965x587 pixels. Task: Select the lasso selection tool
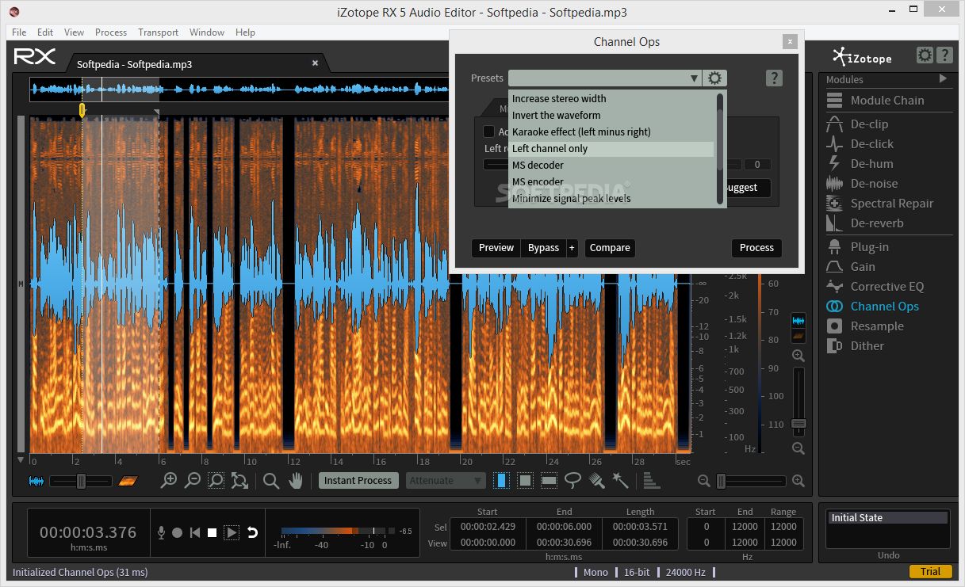pyautogui.click(x=572, y=480)
